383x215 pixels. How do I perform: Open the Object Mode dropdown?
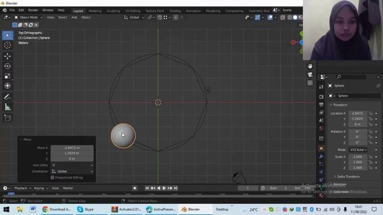[28, 17]
